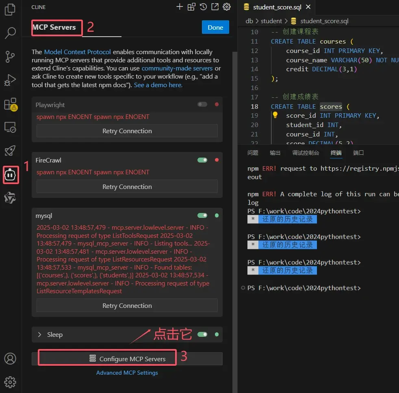Enable the Playwright server toggle
399x393 pixels.
pos(202,105)
